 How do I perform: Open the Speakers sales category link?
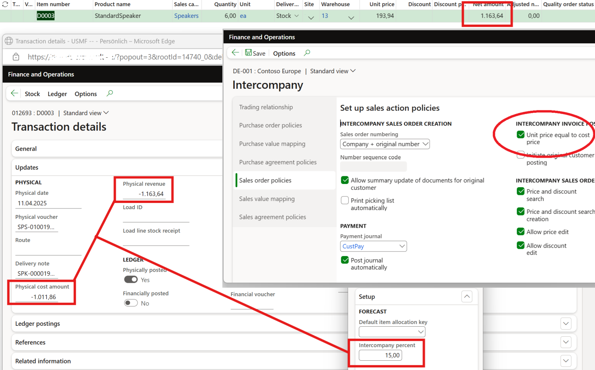[x=186, y=16]
